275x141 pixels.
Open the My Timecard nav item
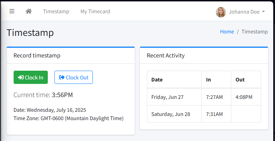click(x=95, y=11)
